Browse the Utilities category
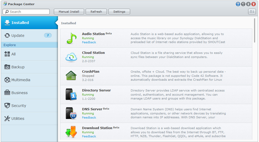 click(x=29, y=119)
